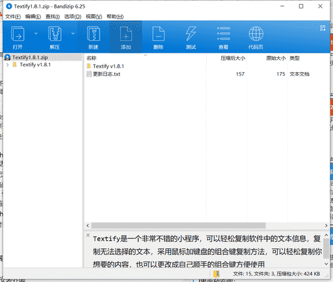Click comment panel scroll up arrow
This screenshot has width=333, height=282.
click(326, 235)
